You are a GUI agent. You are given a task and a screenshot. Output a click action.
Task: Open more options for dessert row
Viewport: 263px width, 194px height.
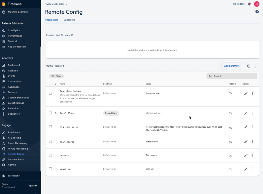[252, 155]
